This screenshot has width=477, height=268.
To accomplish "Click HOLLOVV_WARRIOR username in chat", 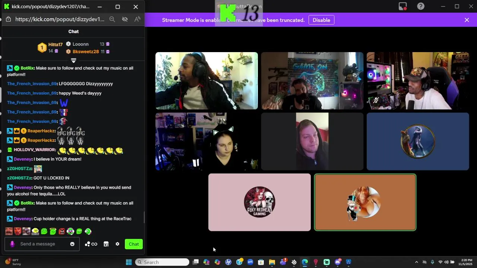I will click(x=35, y=150).
